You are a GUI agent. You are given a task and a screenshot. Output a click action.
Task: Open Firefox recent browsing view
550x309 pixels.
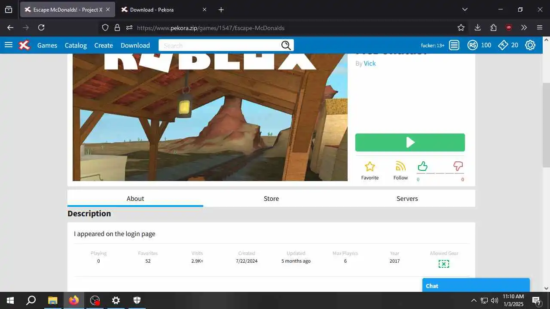pyautogui.click(x=9, y=9)
